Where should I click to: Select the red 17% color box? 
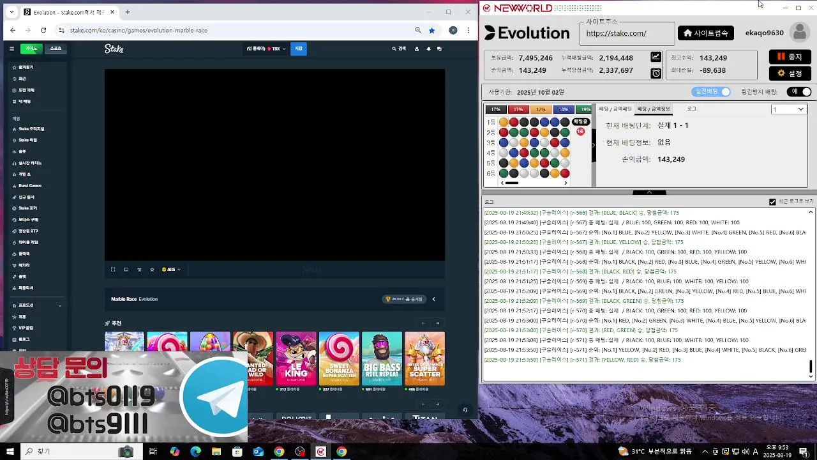(x=518, y=109)
